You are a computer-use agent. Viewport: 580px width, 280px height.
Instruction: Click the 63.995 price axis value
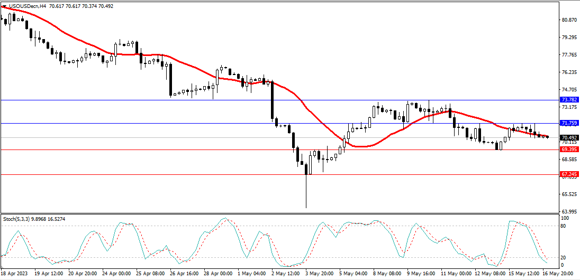point(569,212)
